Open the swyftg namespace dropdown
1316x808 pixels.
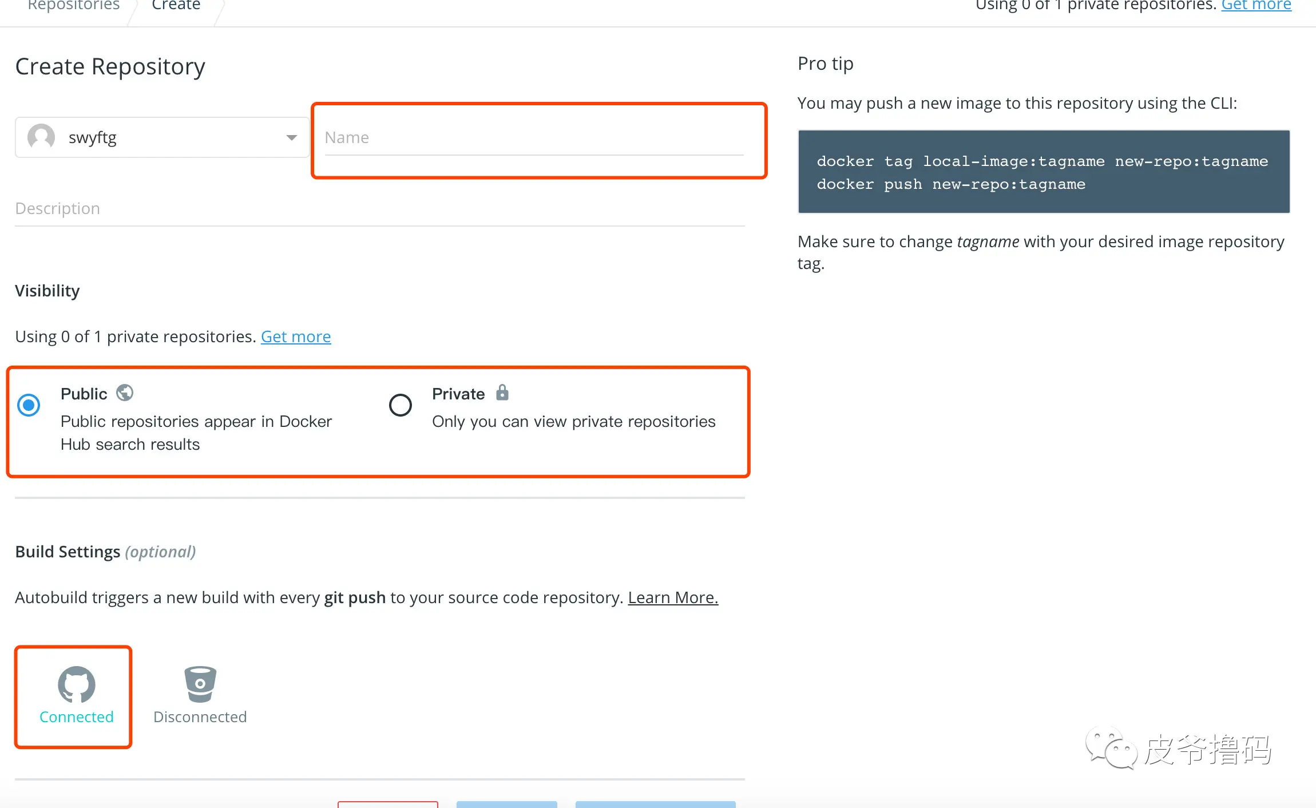click(162, 137)
